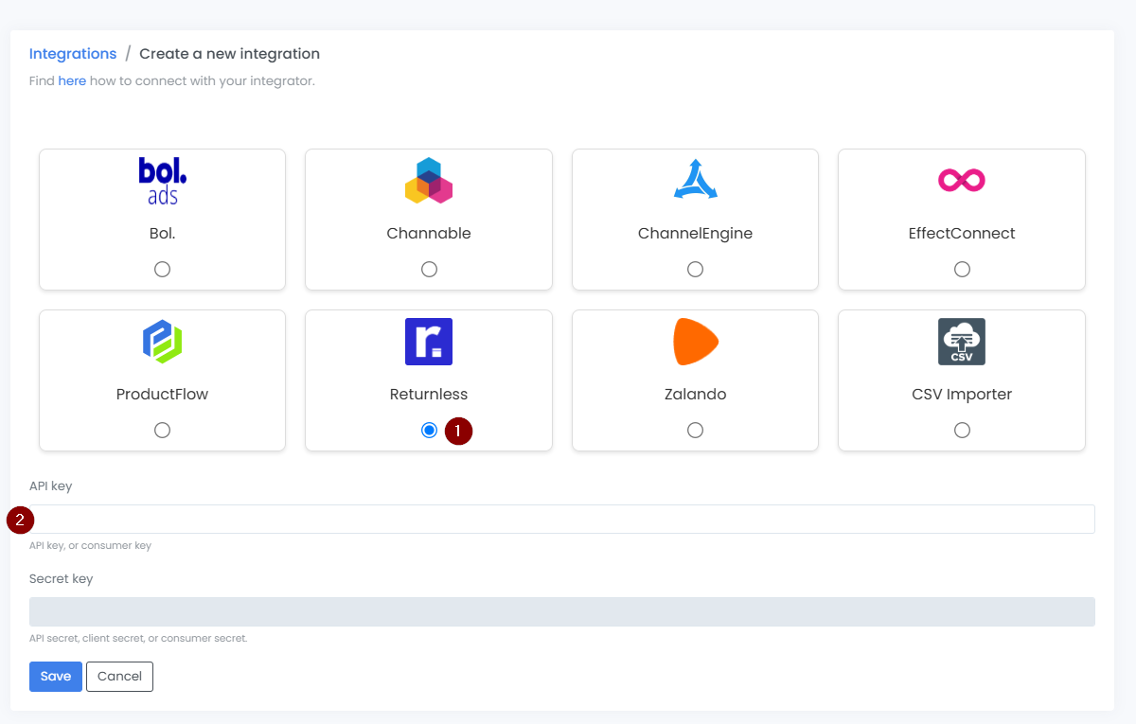Click the 'Zalando' card label
The image size is (1136, 724).
(696, 395)
